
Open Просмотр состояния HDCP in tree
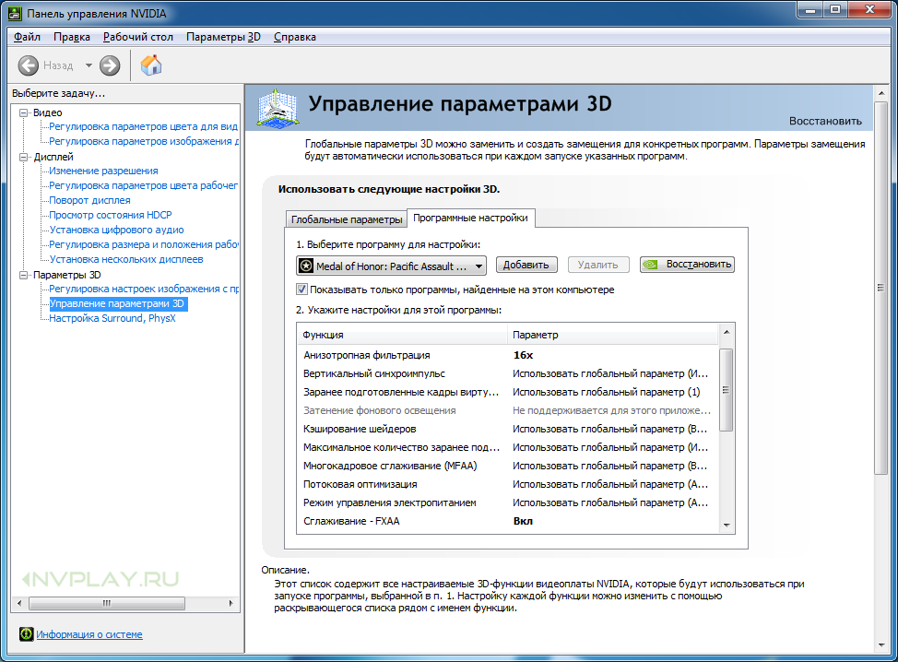(111, 215)
